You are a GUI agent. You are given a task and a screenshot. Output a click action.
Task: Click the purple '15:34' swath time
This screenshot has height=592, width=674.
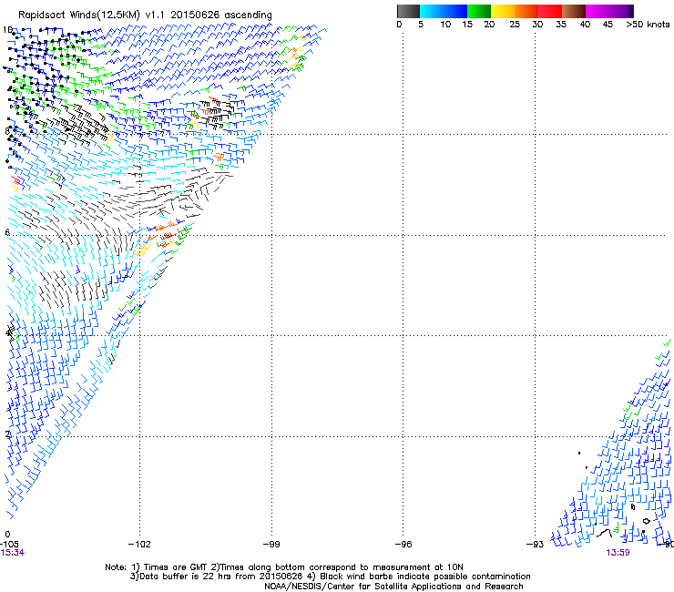point(13,553)
